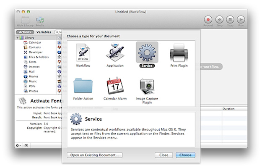Select the Print Plugin printer icon
Viewport: 262px width, 168px height.
179,53
